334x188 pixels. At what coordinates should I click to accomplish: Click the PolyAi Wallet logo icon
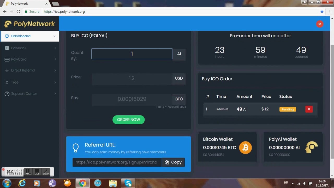(311, 147)
